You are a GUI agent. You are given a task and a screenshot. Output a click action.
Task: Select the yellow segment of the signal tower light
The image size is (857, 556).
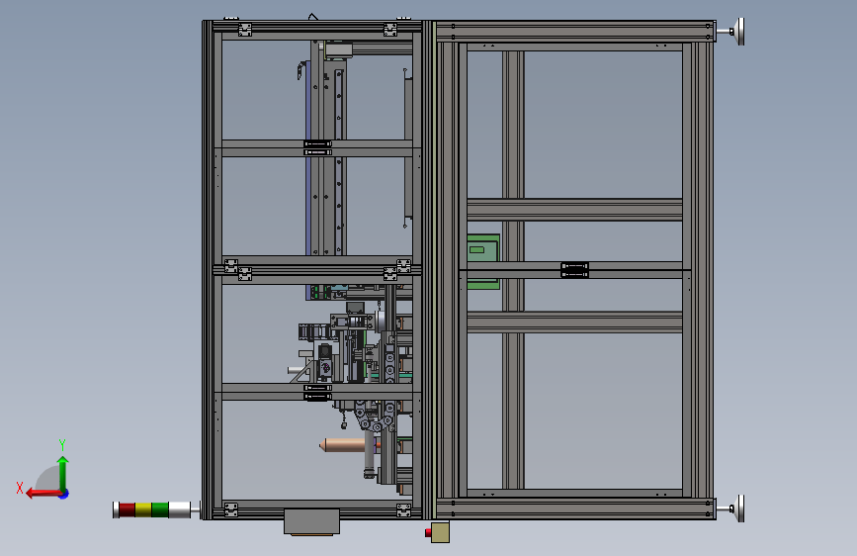pyautogui.click(x=143, y=510)
